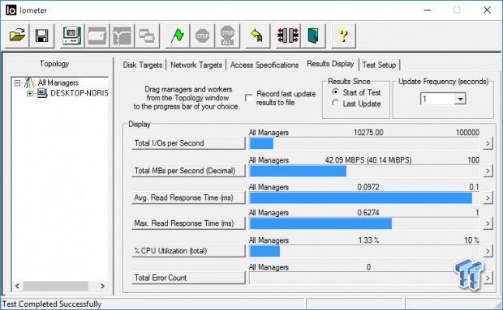This screenshot has height=310, width=503.
Task: Click the 100000 I/Os scale maximum
Action: point(467,133)
